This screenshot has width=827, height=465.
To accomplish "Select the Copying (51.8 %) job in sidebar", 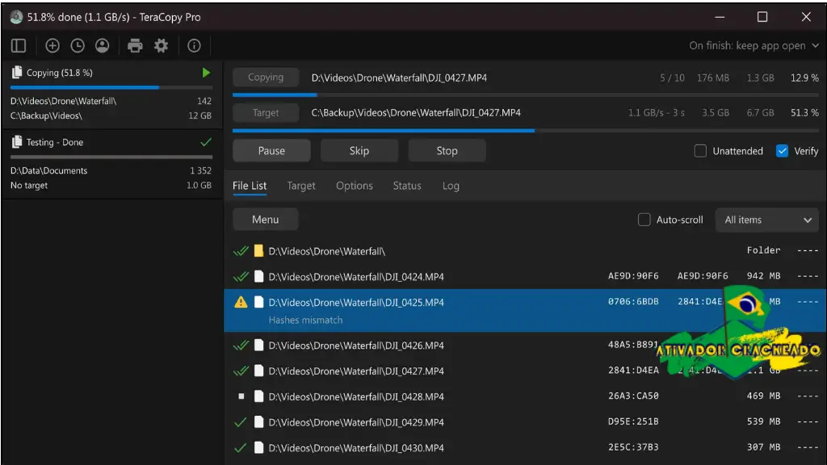I will [111, 94].
